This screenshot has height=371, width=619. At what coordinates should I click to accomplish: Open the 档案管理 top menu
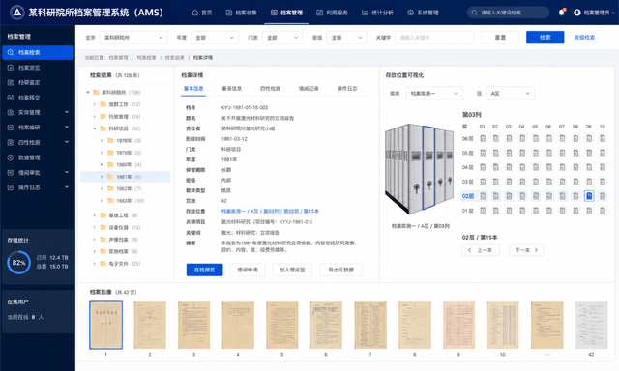[x=287, y=13]
